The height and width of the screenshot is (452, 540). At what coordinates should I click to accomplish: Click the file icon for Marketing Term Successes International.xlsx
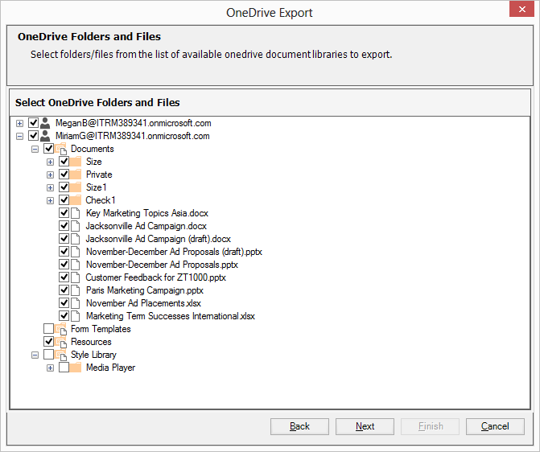[x=75, y=316]
